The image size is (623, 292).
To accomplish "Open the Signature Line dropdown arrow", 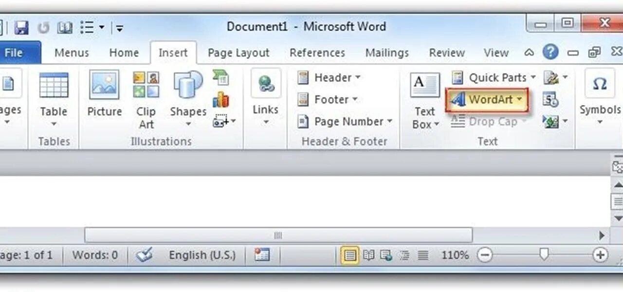I will point(565,77).
